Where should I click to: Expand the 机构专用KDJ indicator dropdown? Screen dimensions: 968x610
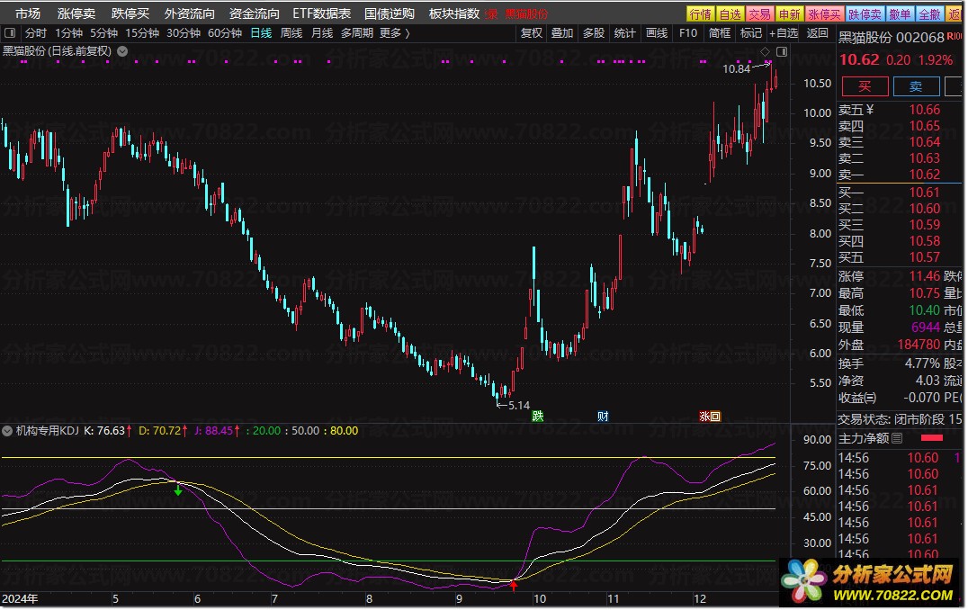point(7,431)
